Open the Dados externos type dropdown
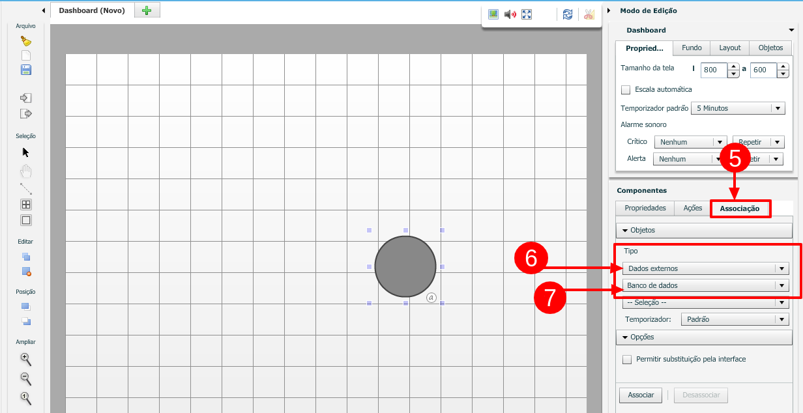This screenshot has height=413, width=803. click(x=706, y=268)
